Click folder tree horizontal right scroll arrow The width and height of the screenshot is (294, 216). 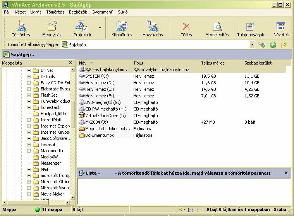click(68, 202)
